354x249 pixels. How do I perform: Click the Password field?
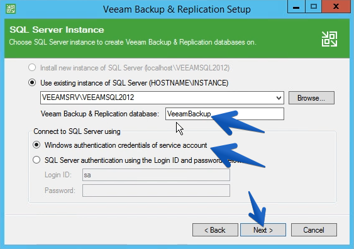156,191
